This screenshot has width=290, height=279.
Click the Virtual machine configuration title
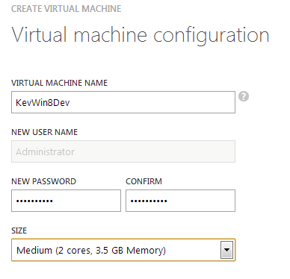pos(141,35)
